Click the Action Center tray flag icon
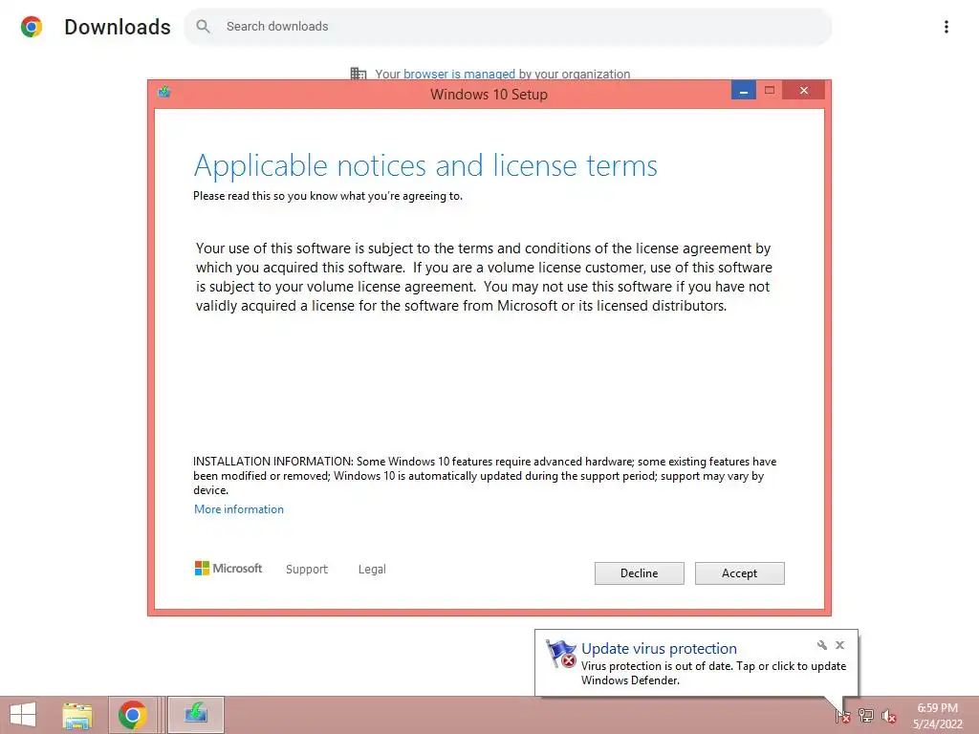This screenshot has width=979, height=734. 842,715
